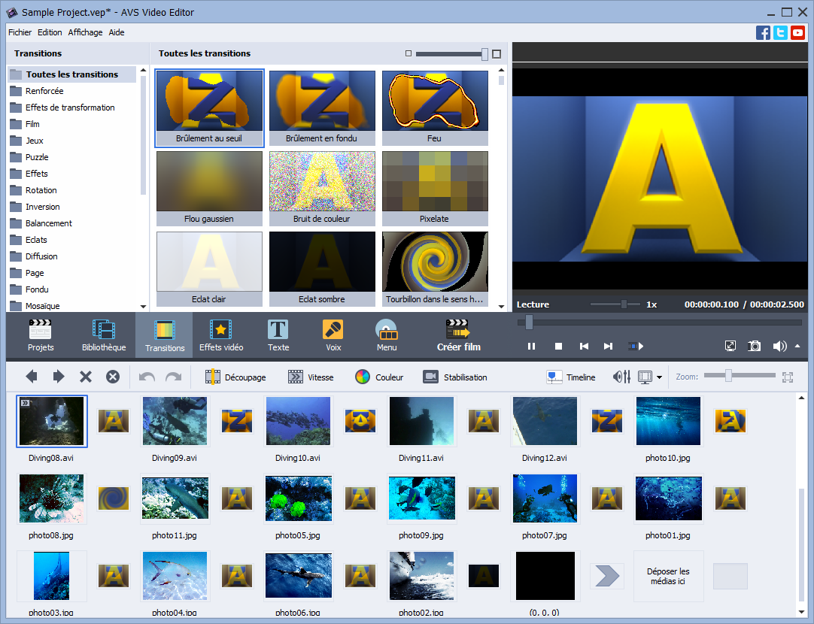Open Aide menu
814x624 pixels.
[x=117, y=32]
